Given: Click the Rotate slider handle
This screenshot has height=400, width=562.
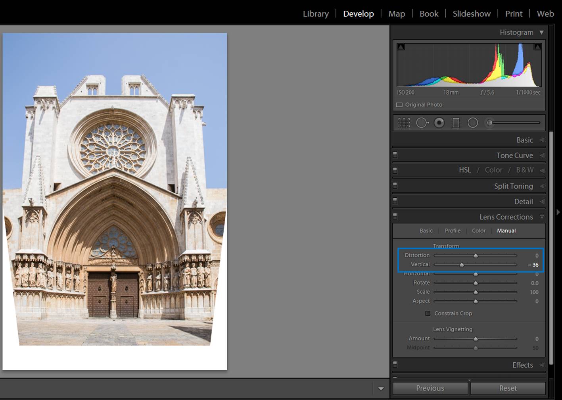Looking at the screenshot, I should (476, 283).
